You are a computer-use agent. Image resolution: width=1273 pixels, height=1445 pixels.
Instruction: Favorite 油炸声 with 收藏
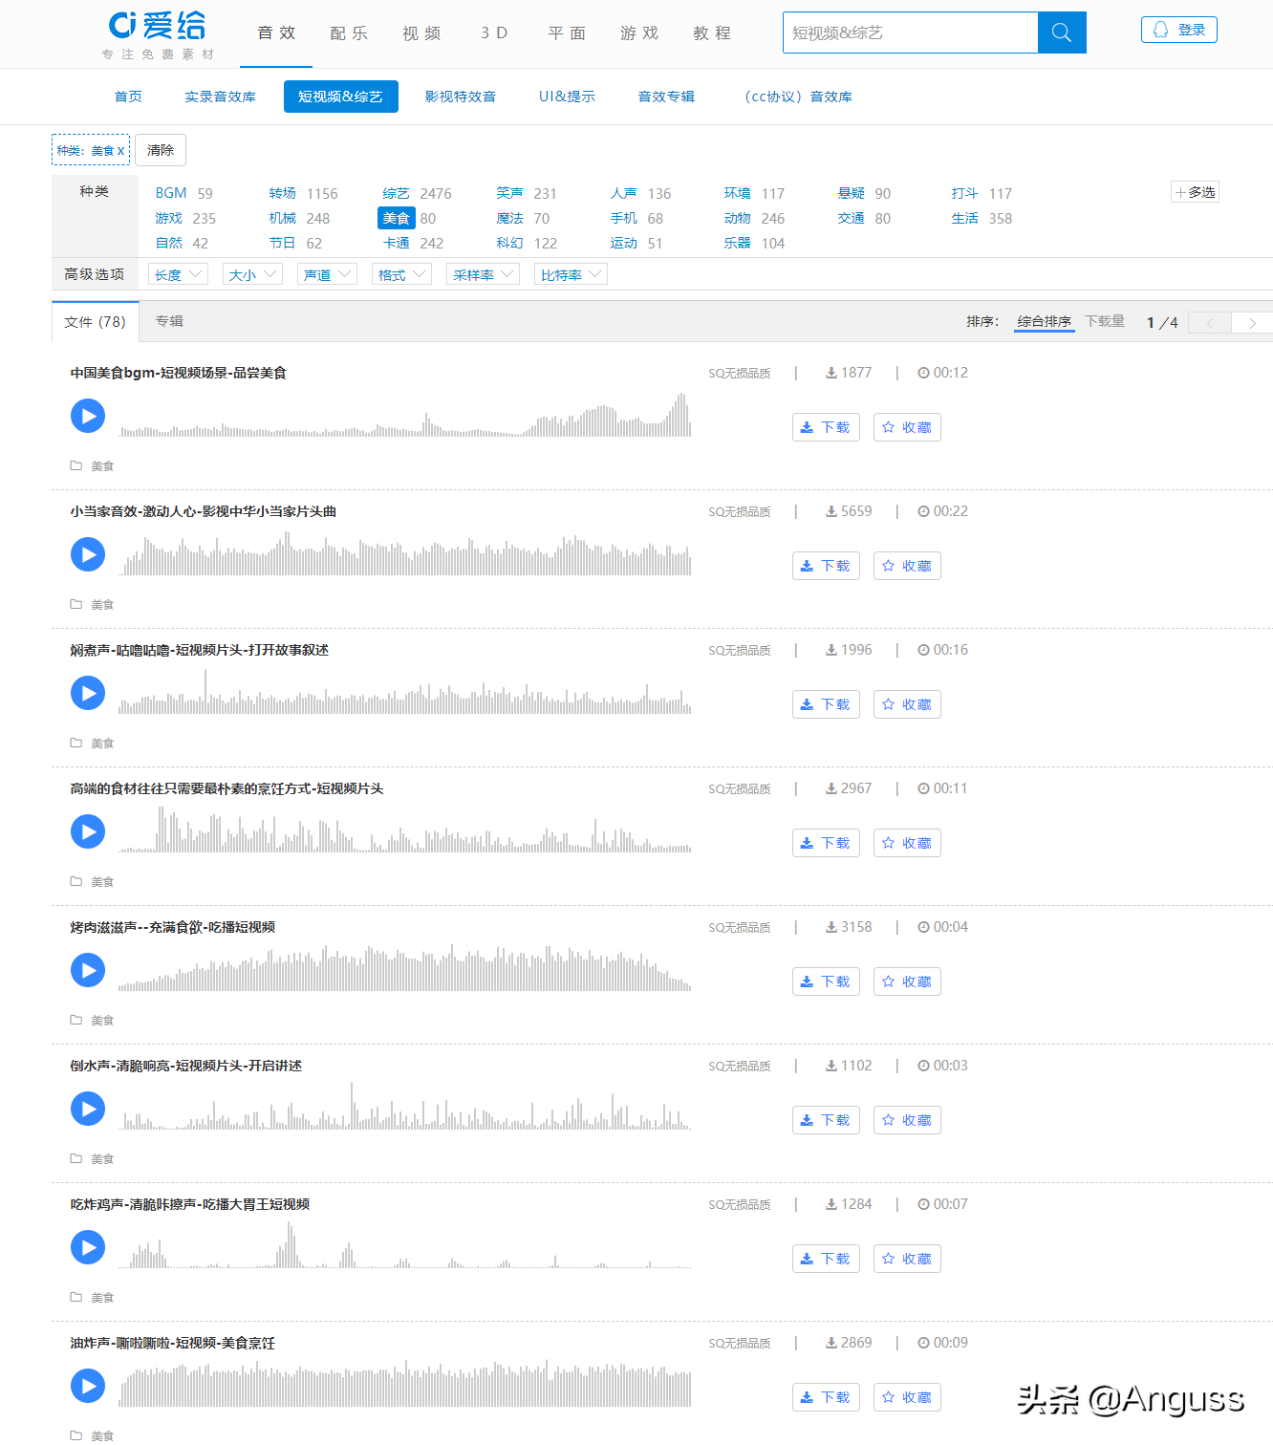pyautogui.click(x=907, y=1397)
